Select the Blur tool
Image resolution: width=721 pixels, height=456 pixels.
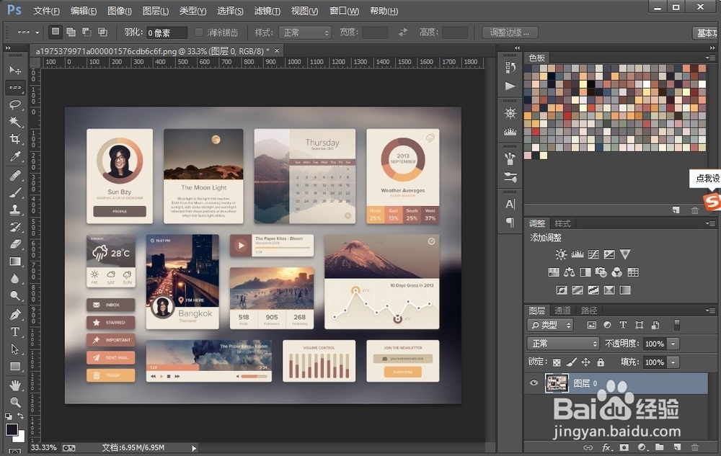15,279
